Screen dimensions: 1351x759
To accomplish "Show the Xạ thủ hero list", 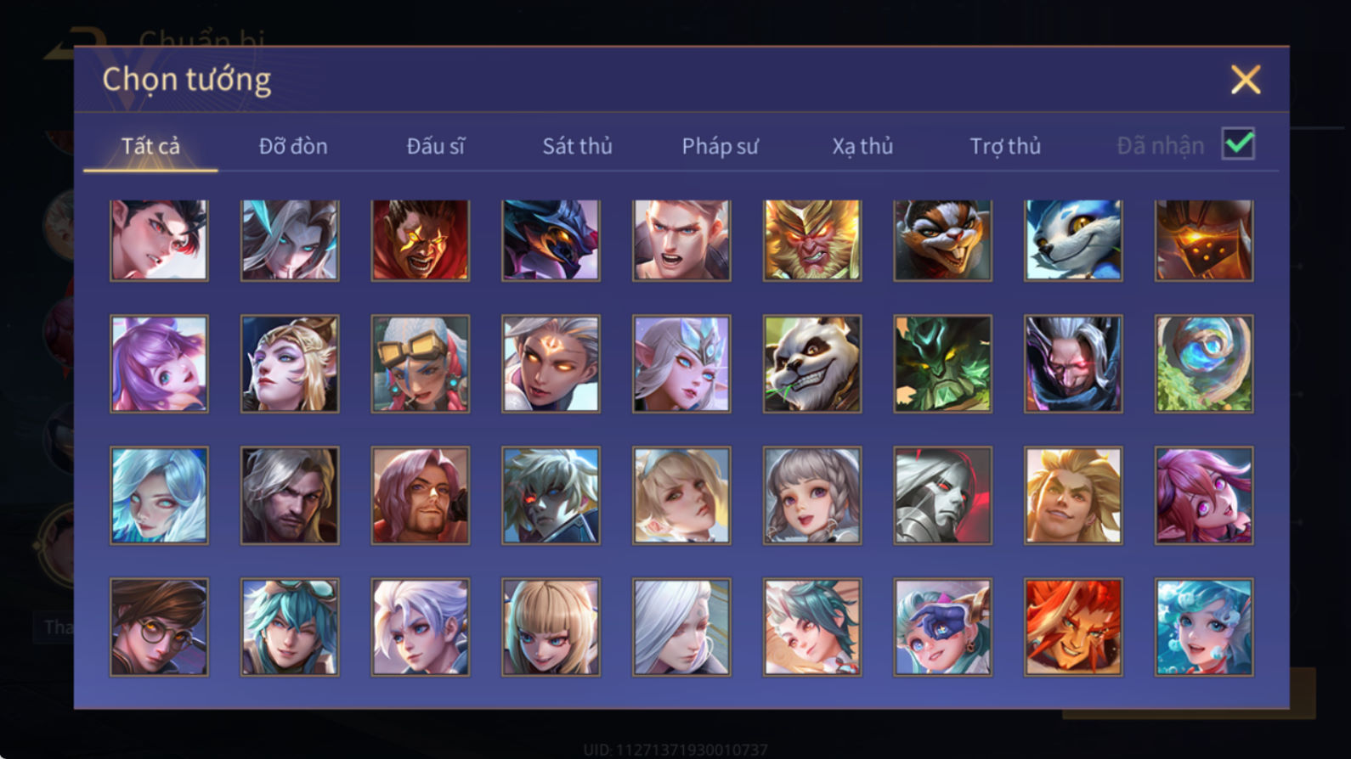I will [862, 146].
